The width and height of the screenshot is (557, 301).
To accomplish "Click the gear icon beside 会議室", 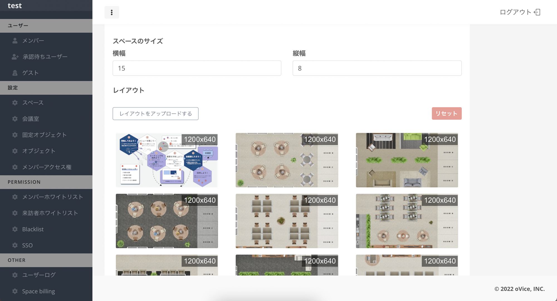I will pos(15,119).
